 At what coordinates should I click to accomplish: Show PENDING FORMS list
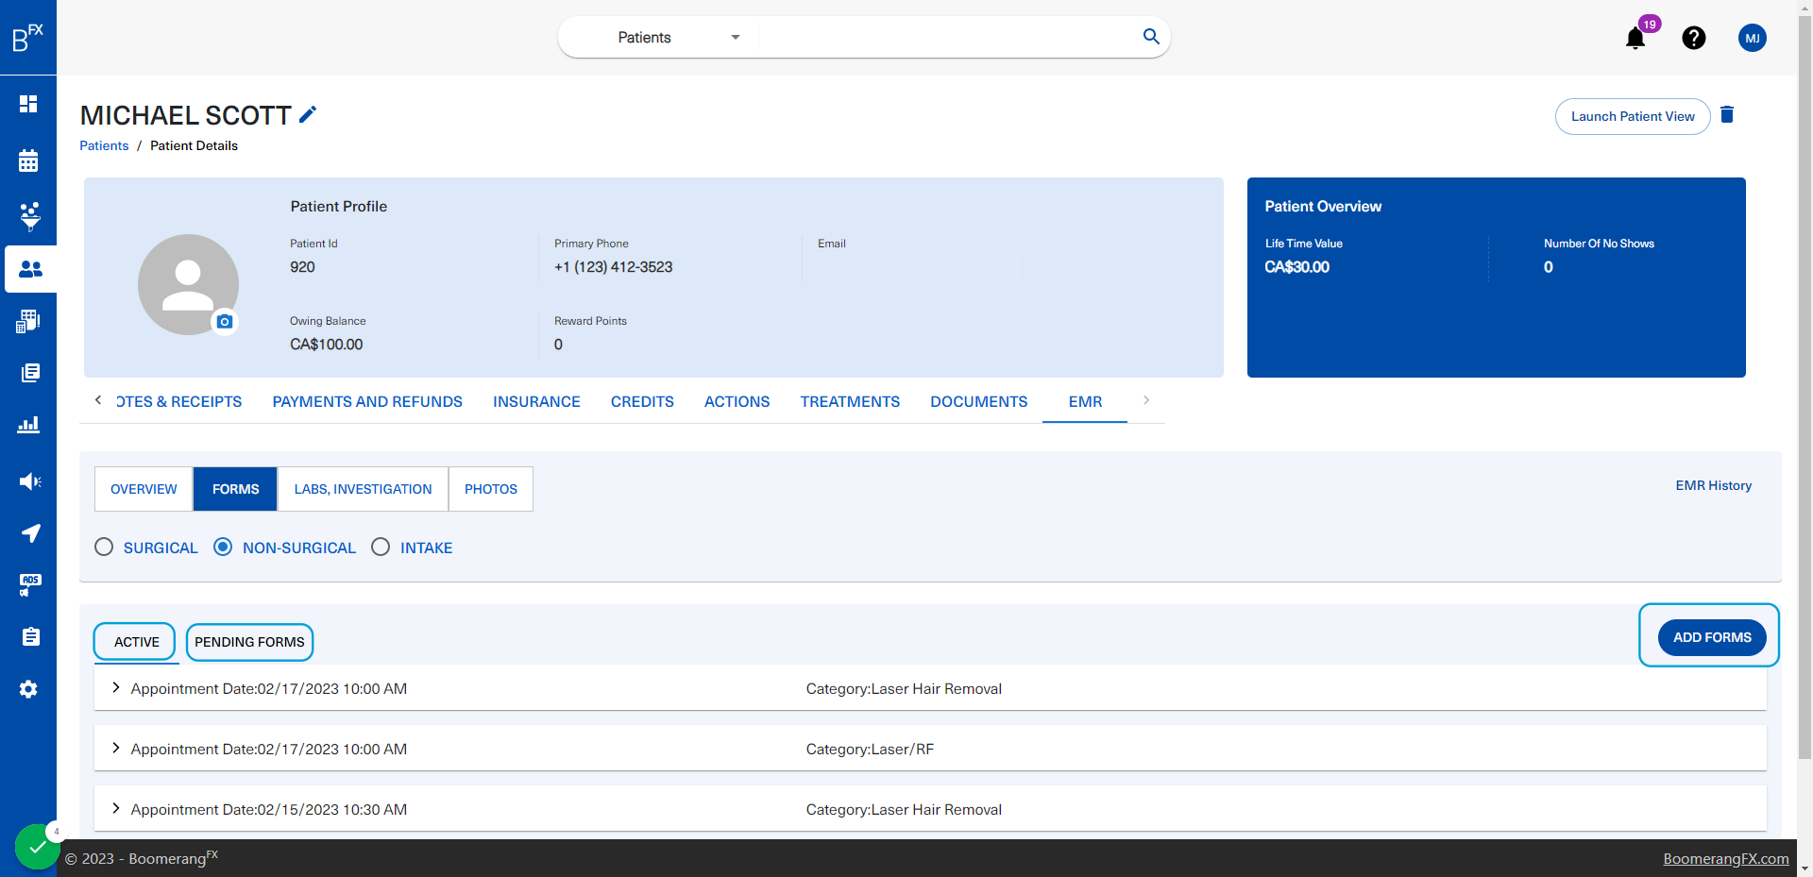point(249,642)
